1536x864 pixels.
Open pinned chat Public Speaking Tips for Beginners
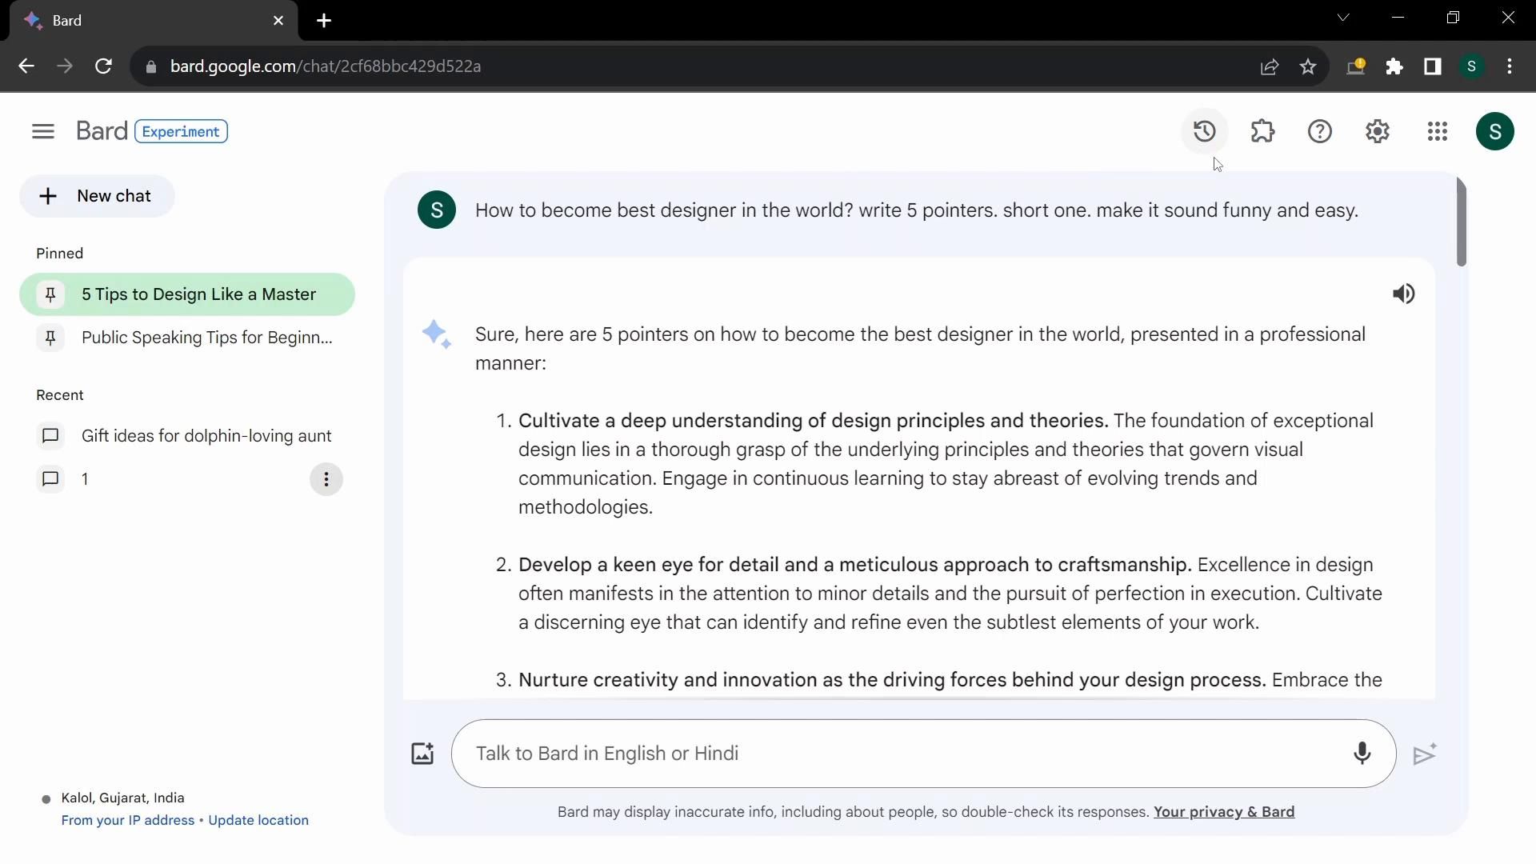(x=187, y=338)
